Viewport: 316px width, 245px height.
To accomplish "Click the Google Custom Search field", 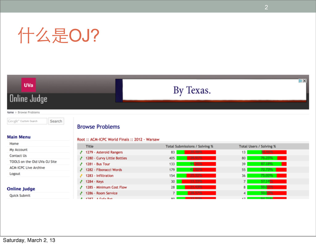I will coord(27,121).
